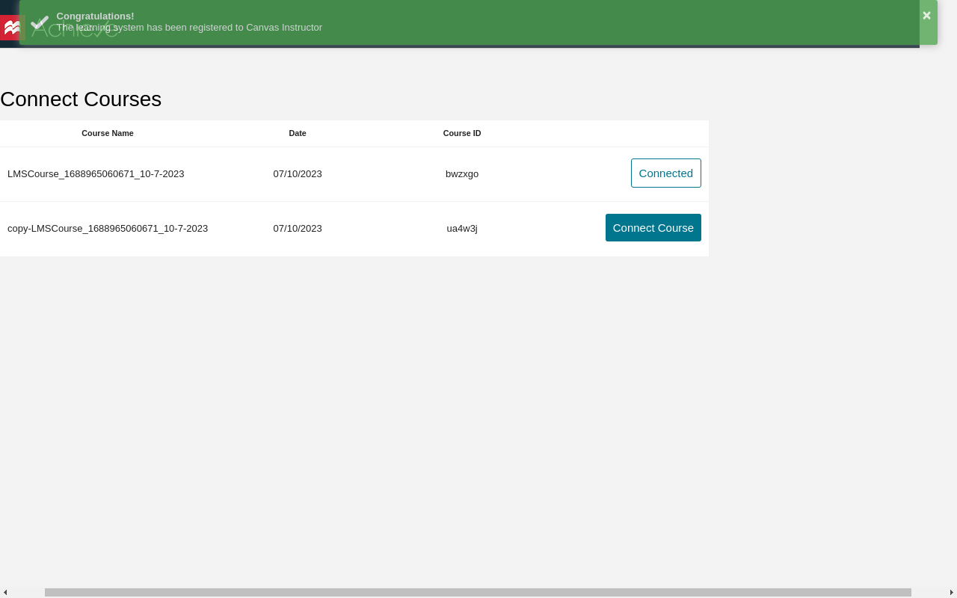Click the Canvas Instructor registration message

(x=189, y=28)
